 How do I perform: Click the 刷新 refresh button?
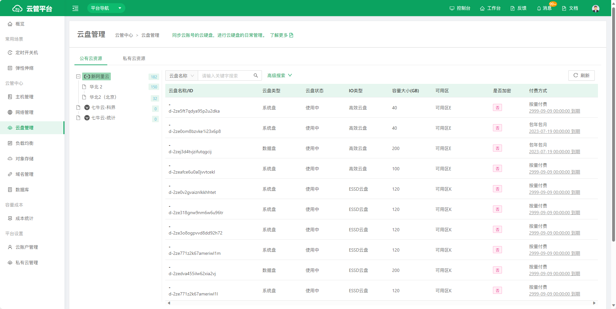click(x=582, y=75)
